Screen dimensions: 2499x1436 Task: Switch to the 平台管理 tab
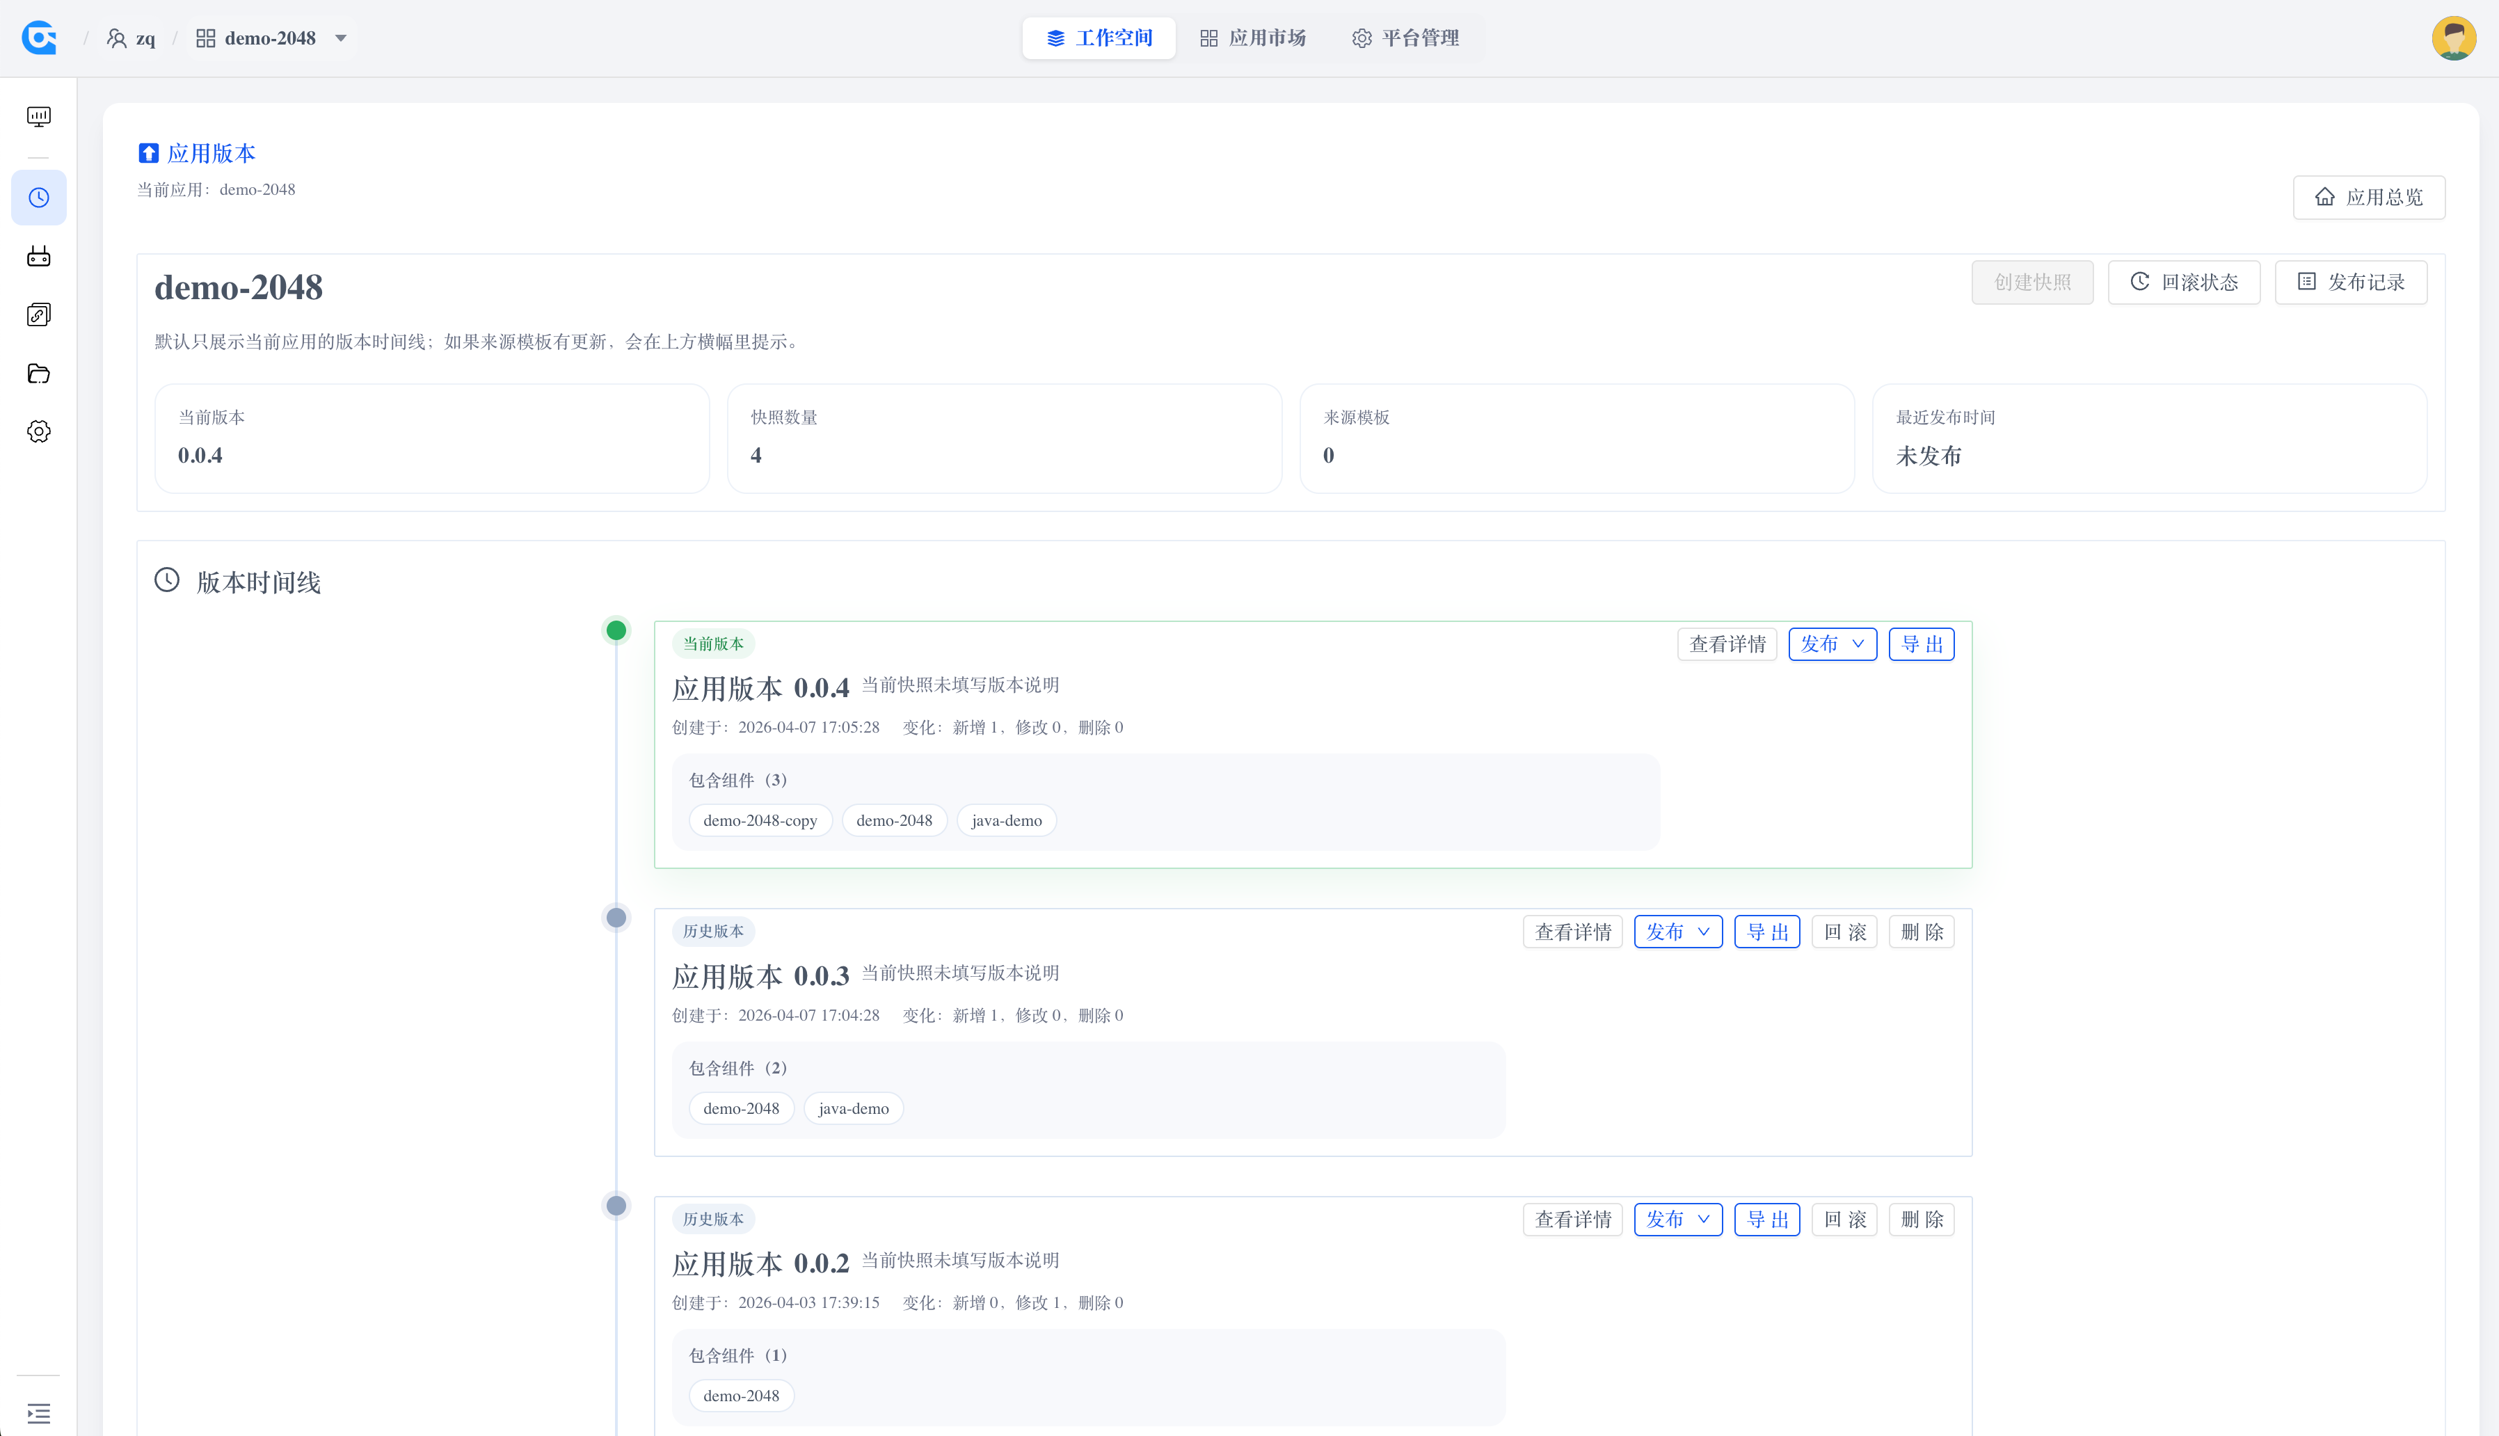click(x=1405, y=38)
